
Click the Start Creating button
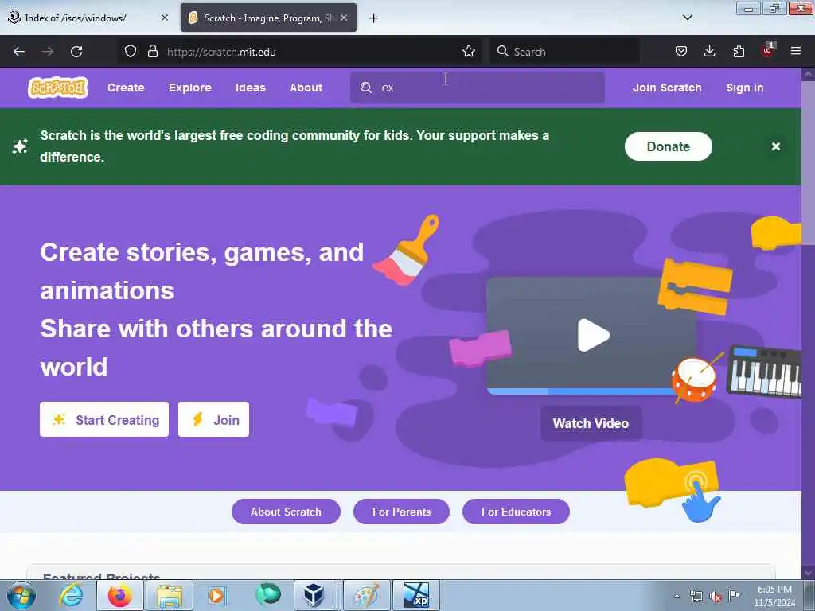(104, 419)
